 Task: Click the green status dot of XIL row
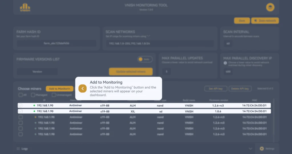34,111
